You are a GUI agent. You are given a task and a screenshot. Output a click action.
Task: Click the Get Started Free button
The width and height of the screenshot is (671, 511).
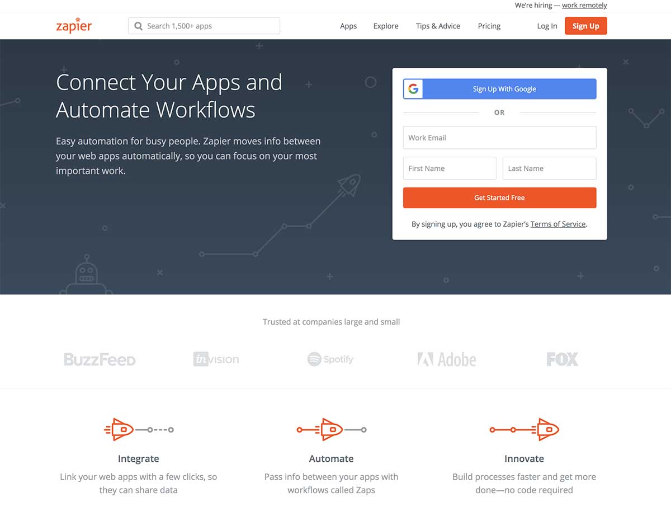tap(499, 198)
